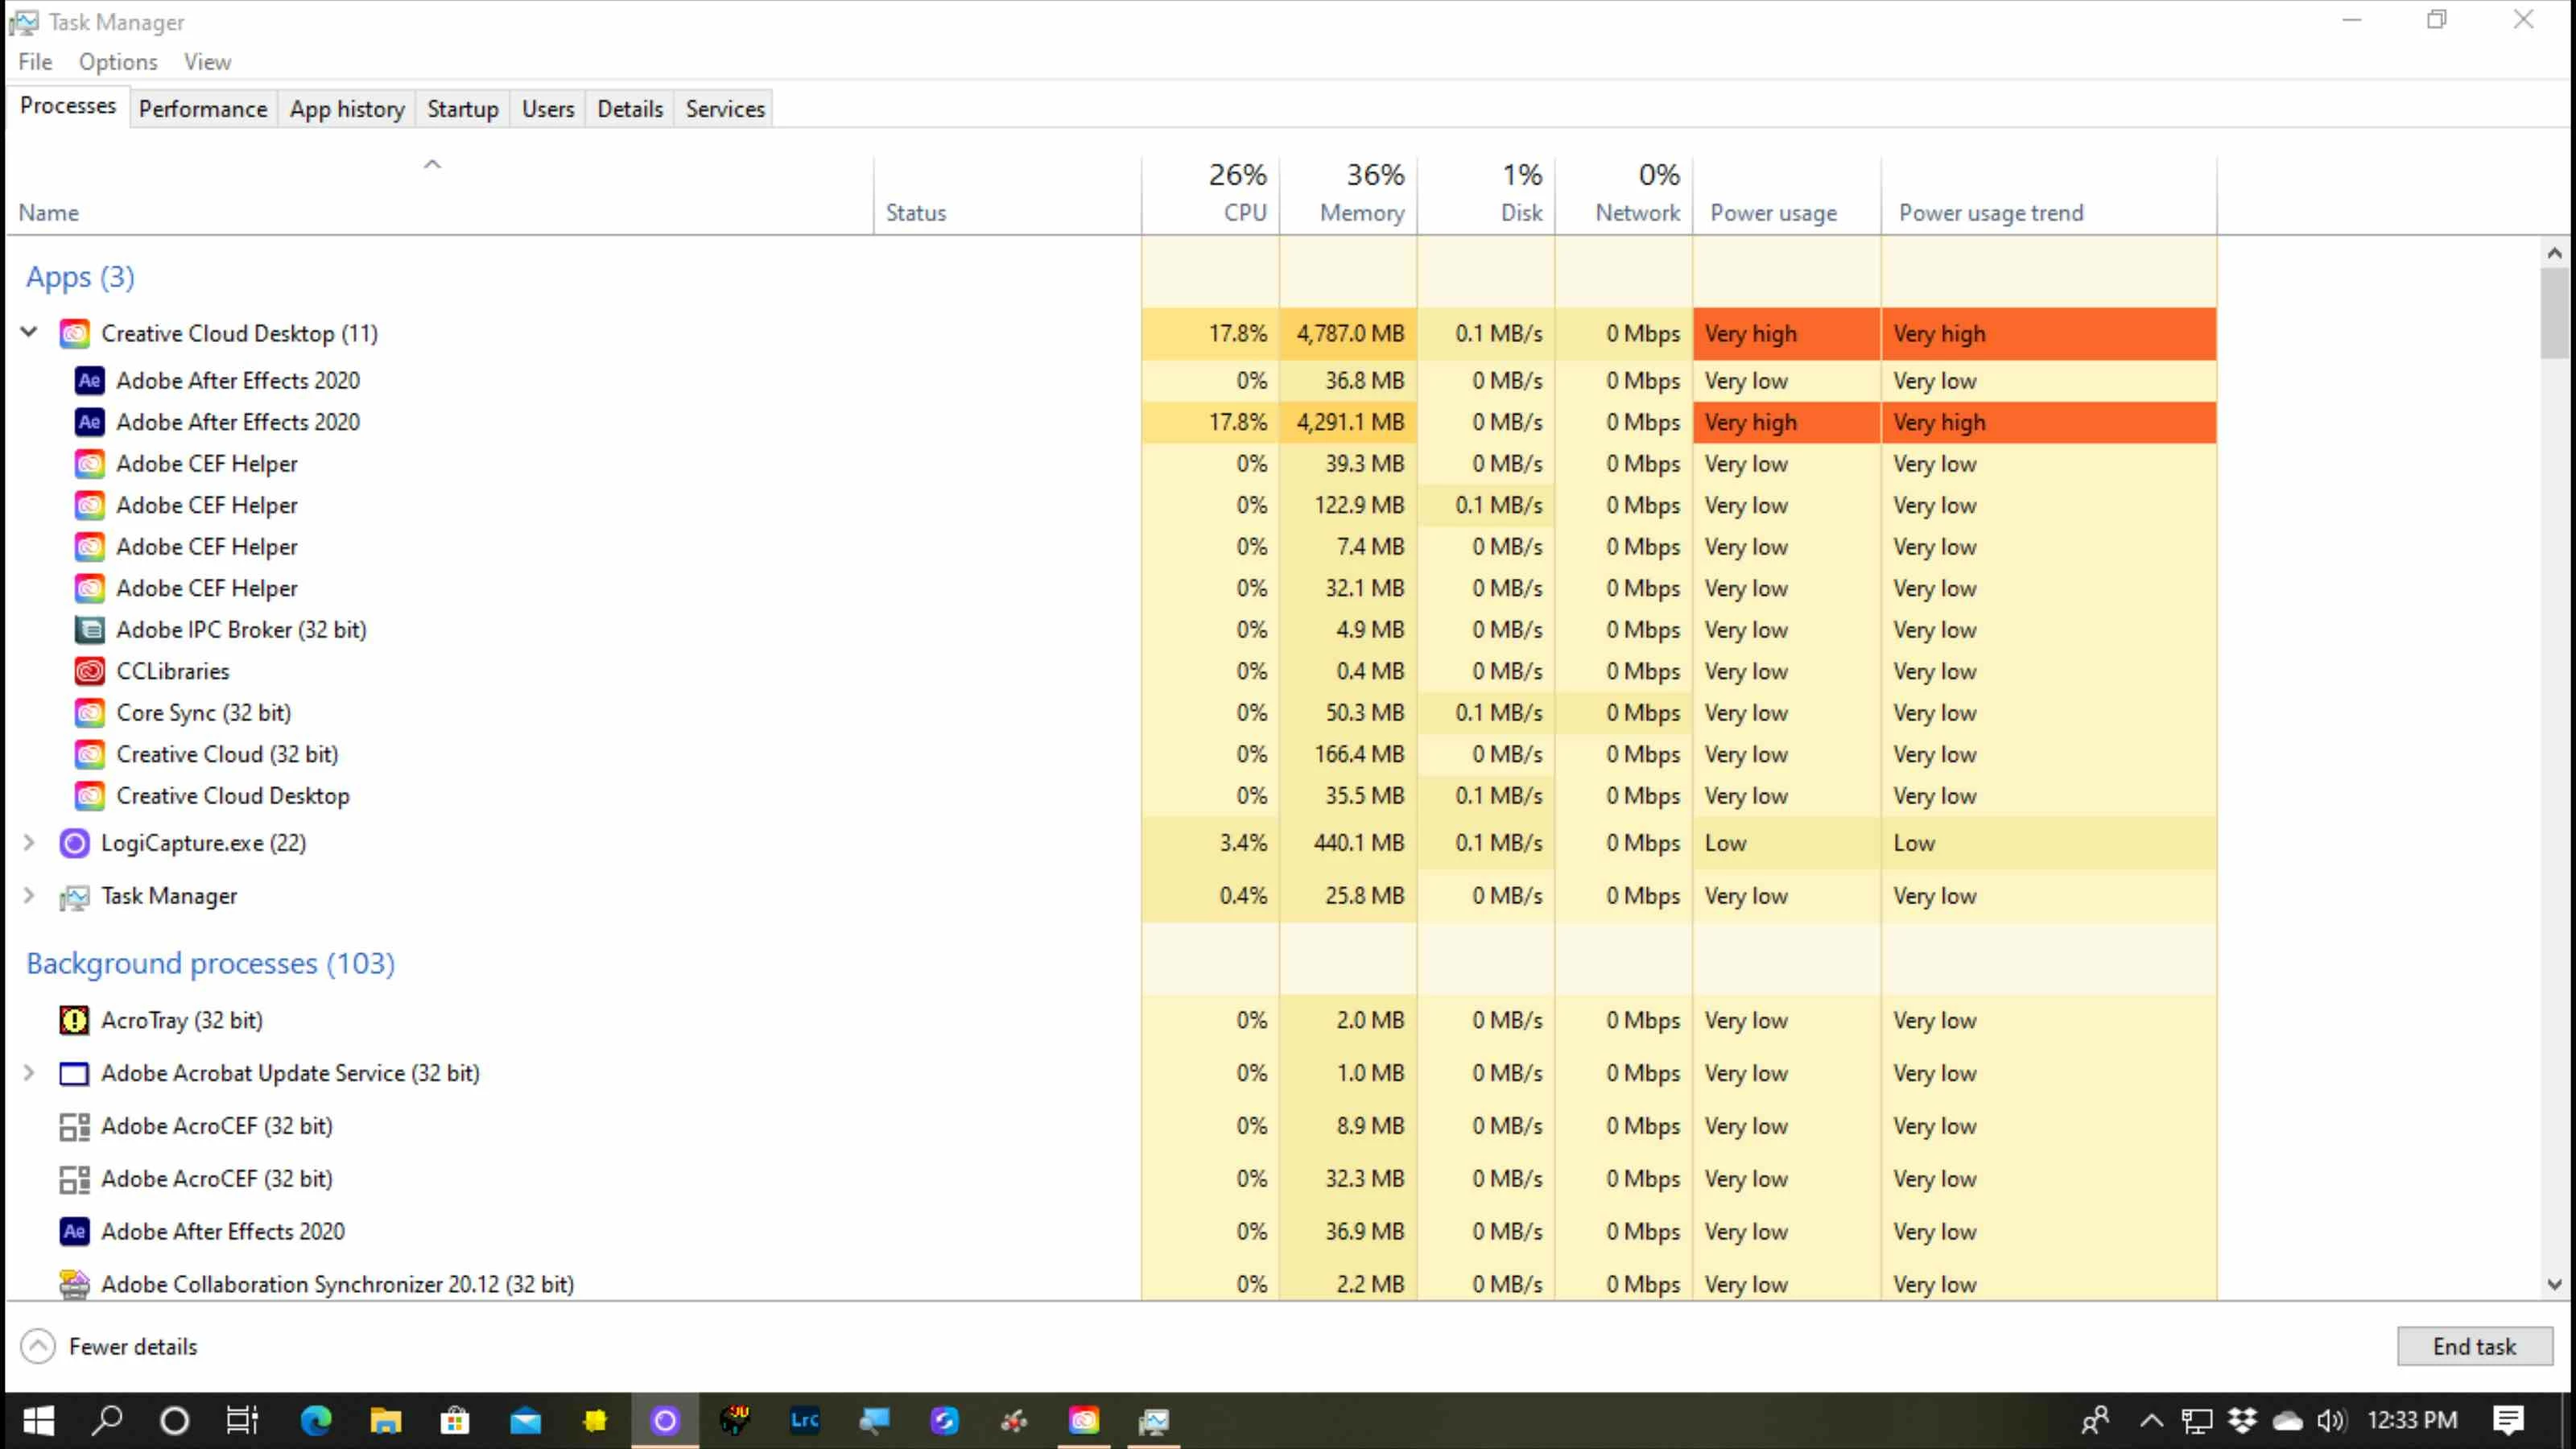Screen dimensions: 2576x1449
Task: Click the CCLibraries process icon
Action: coord(90,671)
